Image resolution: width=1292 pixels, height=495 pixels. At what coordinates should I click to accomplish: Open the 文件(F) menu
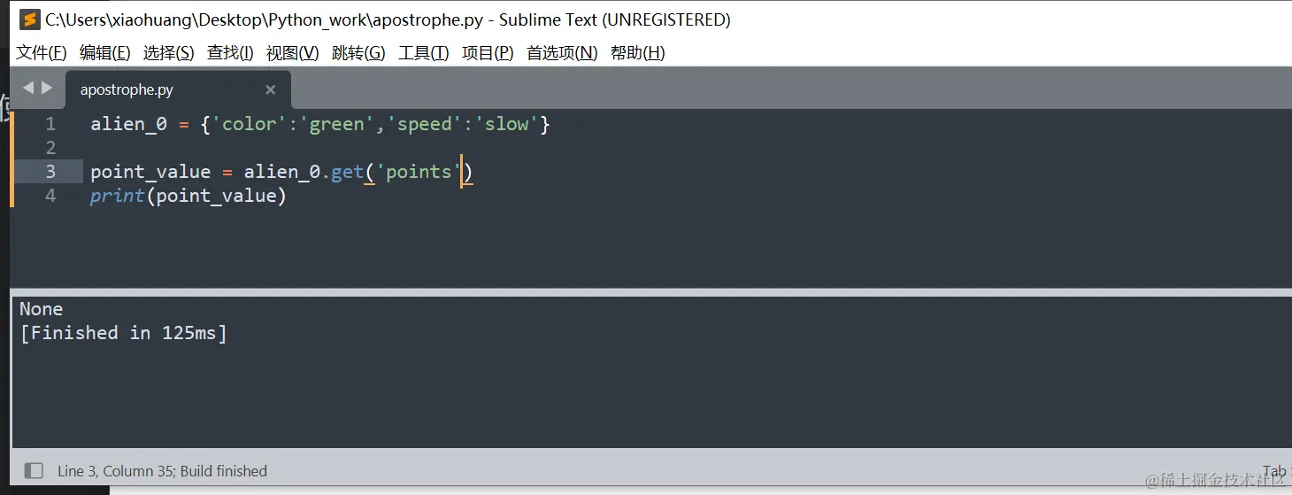click(x=42, y=53)
